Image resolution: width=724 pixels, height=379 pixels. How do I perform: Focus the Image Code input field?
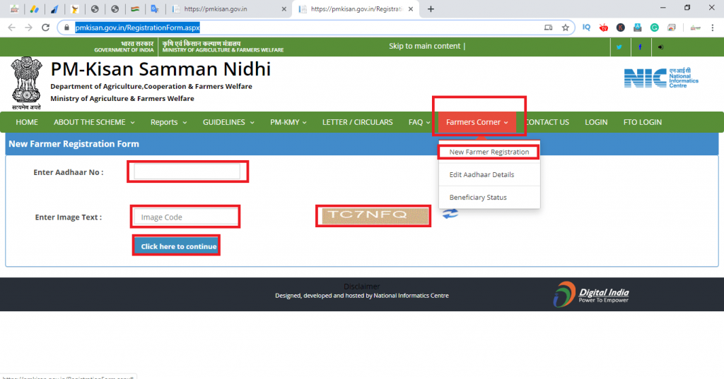(186, 217)
